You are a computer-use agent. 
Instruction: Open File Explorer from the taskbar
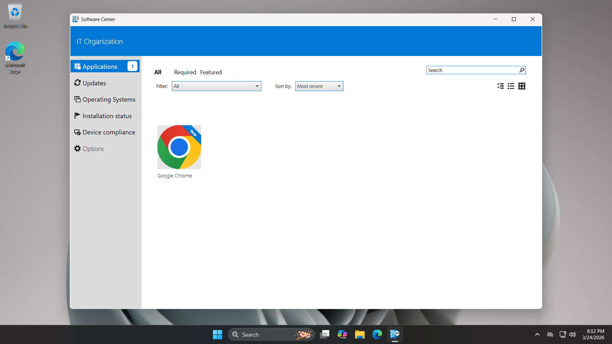click(360, 334)
